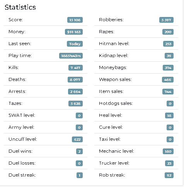This screenshot has width=184, height=187.
Task: Click the Mechanic level badge 180
Action: (168, 152)
